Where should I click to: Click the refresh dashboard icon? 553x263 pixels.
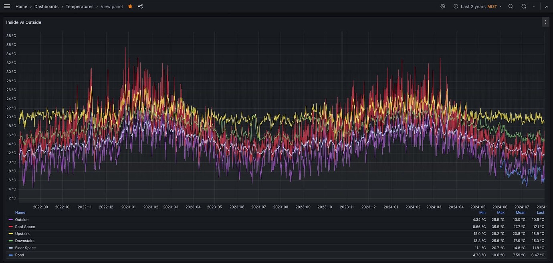[524, 6]
